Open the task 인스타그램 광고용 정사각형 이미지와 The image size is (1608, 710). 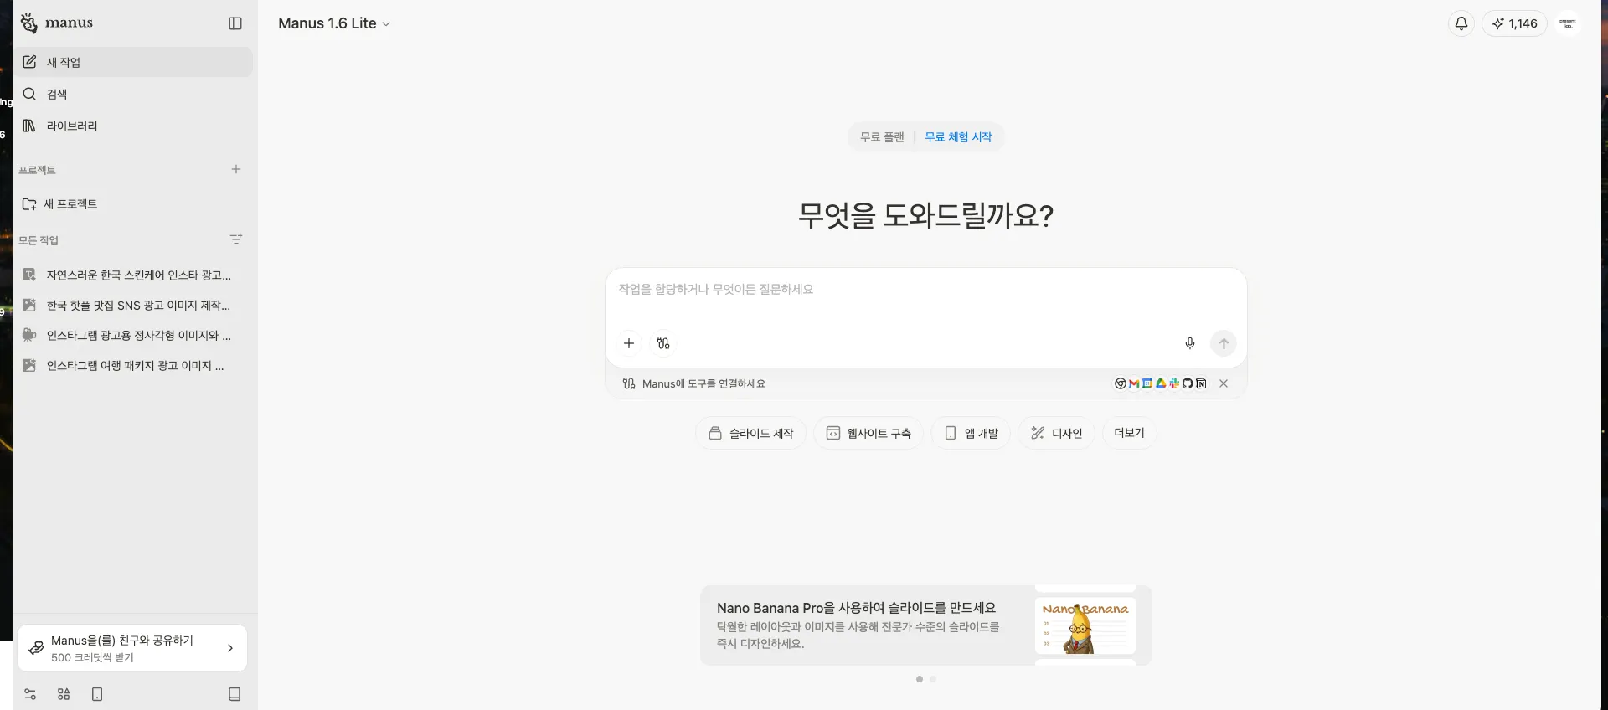click(x=134, y=335)
